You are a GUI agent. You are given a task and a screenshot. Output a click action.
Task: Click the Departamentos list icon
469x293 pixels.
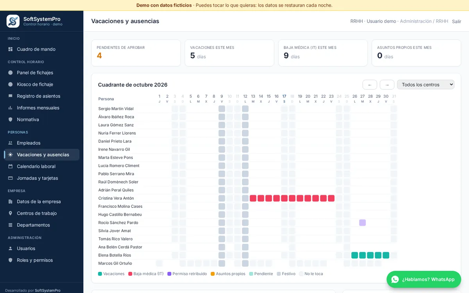pos(11,225)
